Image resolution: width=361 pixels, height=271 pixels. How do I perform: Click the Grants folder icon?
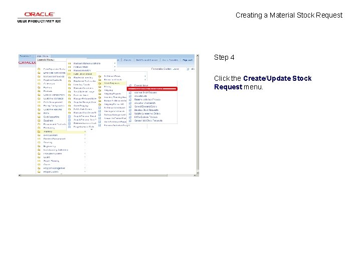[39, 165]
